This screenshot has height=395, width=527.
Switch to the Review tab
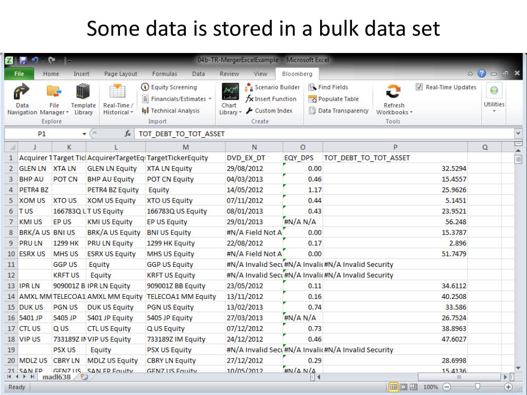click(x=229, y=74)
